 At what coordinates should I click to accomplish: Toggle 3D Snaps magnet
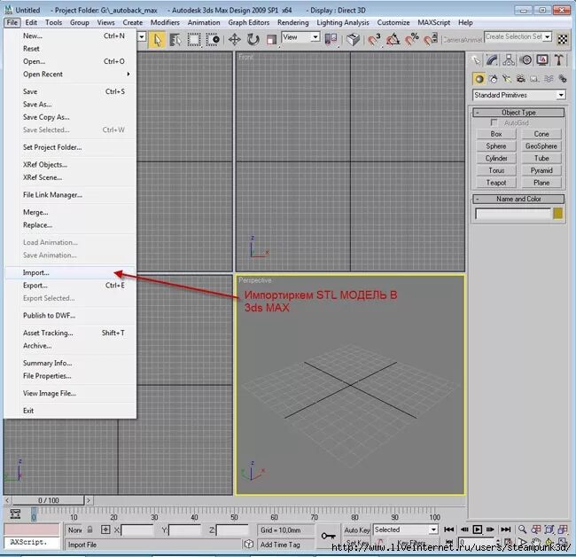pos(374,39)
